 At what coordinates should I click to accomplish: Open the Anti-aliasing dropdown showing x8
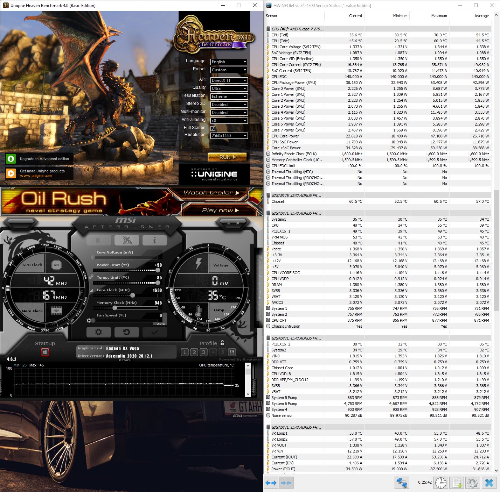(x=229, y=121)
